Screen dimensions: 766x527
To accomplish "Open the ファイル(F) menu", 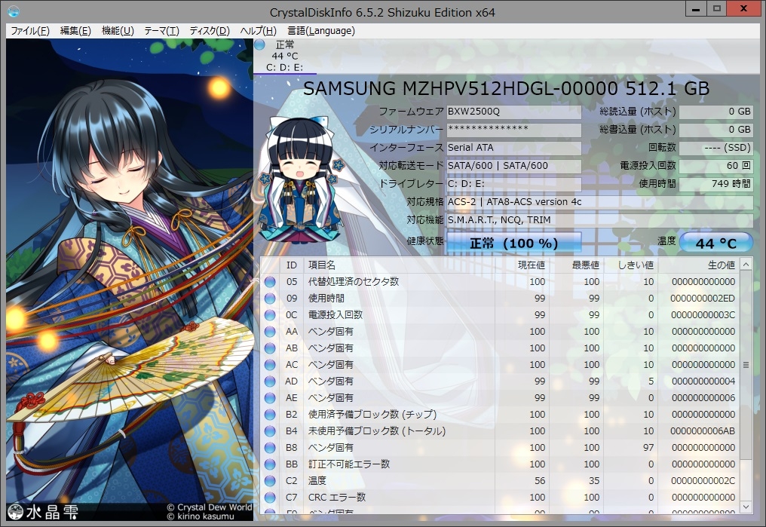I will (x=30, y=31).
